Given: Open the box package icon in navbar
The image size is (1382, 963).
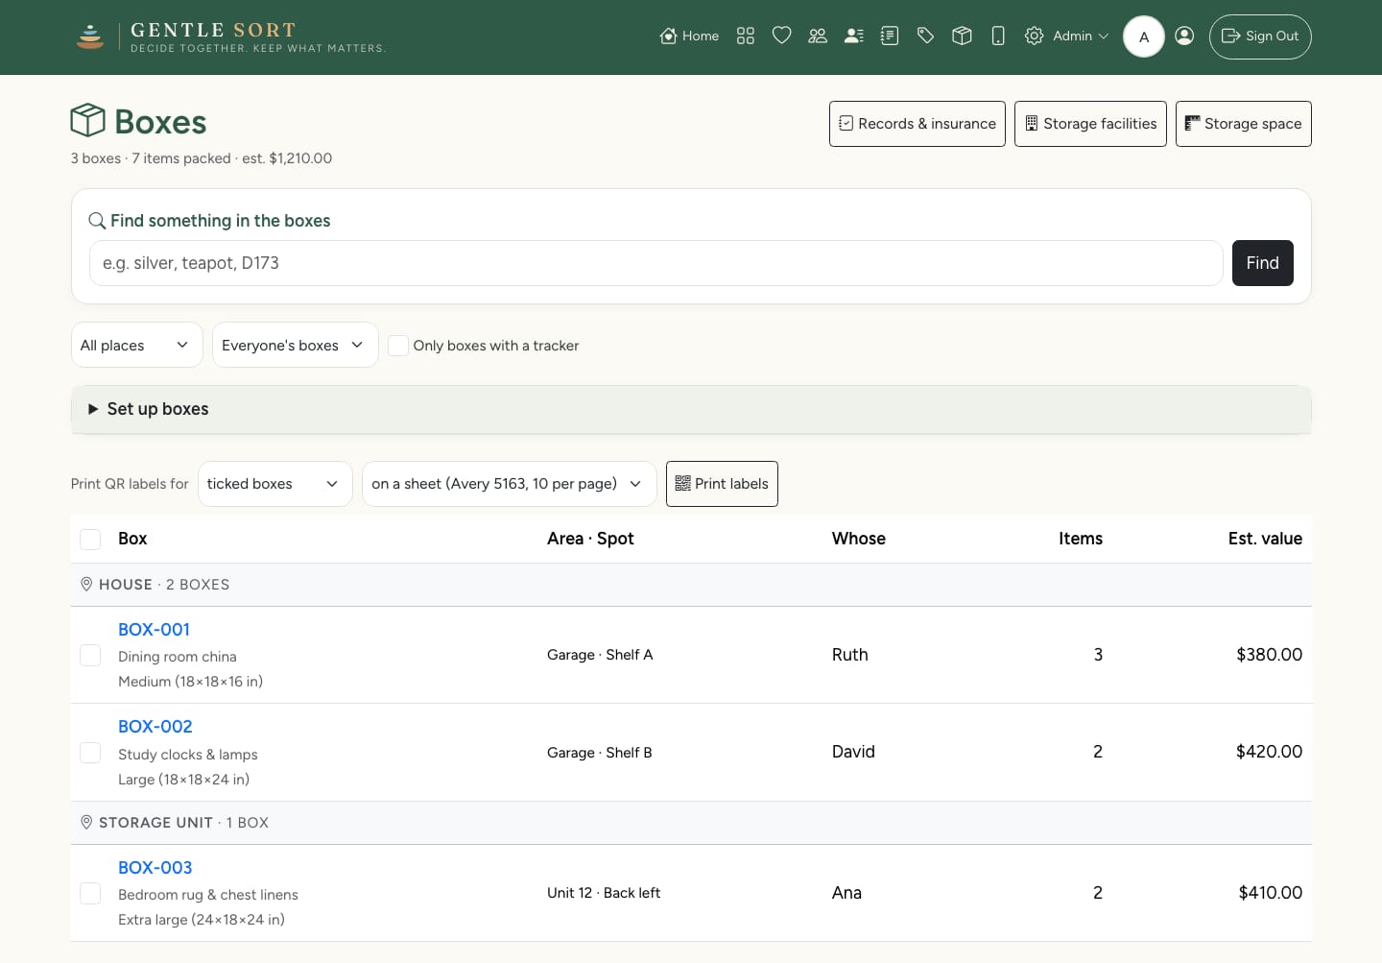Looking at the screenshot, I should (962, 36).
